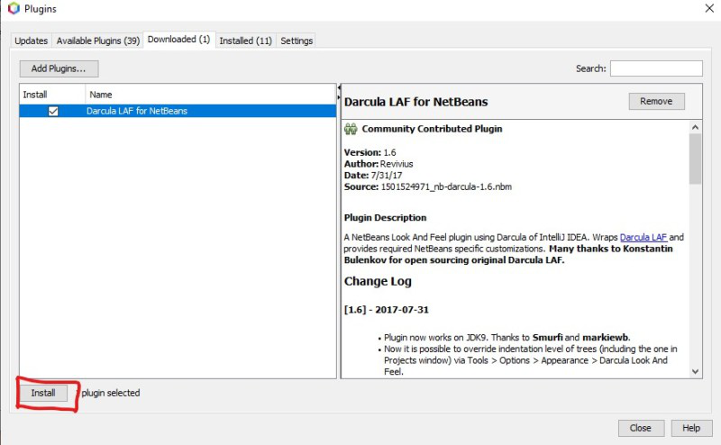The image size is (721, 445).
Task: Click the Darcula LAF for NetBeans details title
Action: [416, 102]
